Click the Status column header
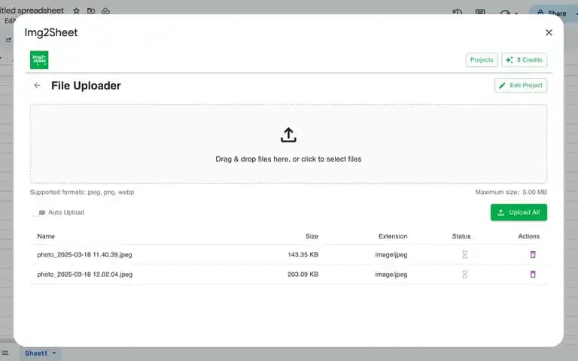Image resolution: width=578 pixels, height=361 pixels. 461,236
